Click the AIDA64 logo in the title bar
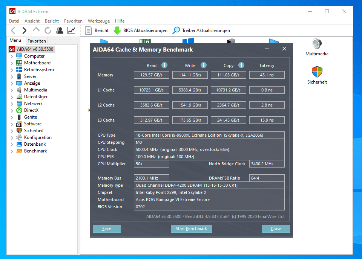 (x=12, y=11)
